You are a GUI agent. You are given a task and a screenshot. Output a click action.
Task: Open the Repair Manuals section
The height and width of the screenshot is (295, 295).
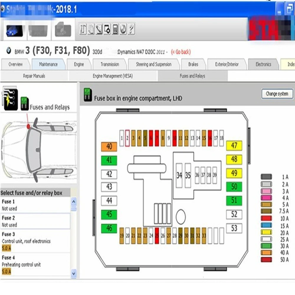(x=35, y=76)
